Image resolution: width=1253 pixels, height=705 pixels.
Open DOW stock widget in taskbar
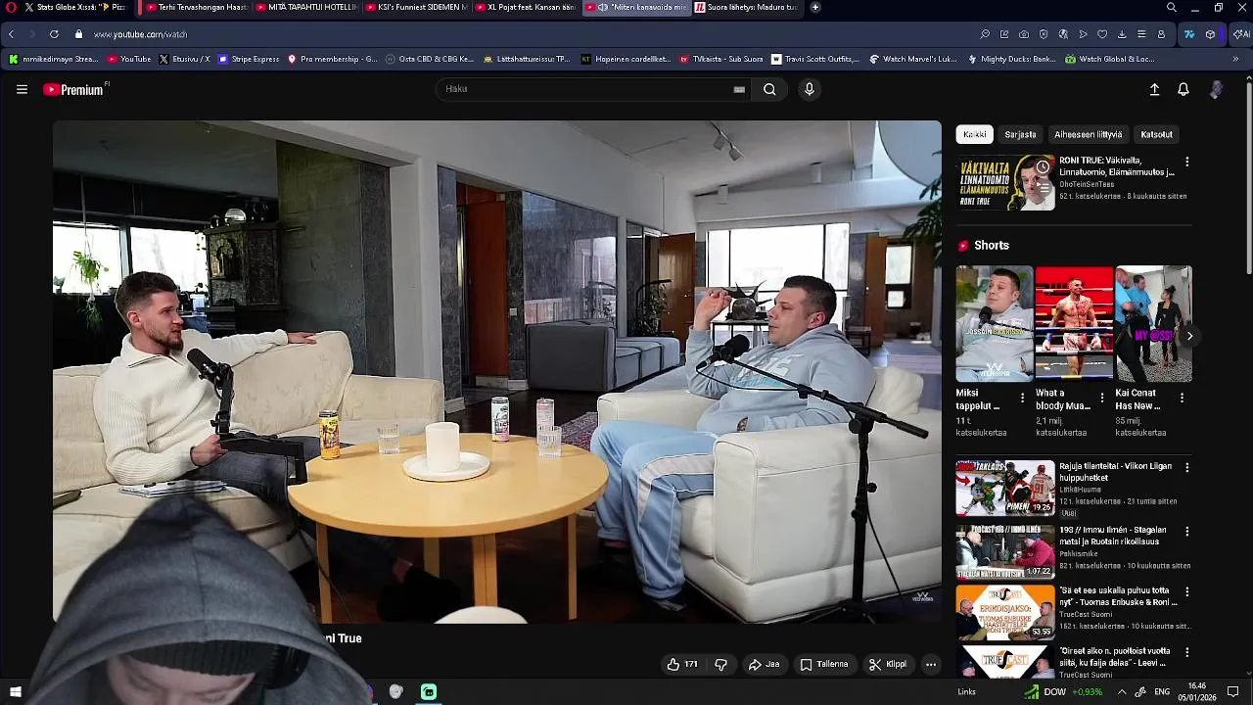(x=1063, y=692)
